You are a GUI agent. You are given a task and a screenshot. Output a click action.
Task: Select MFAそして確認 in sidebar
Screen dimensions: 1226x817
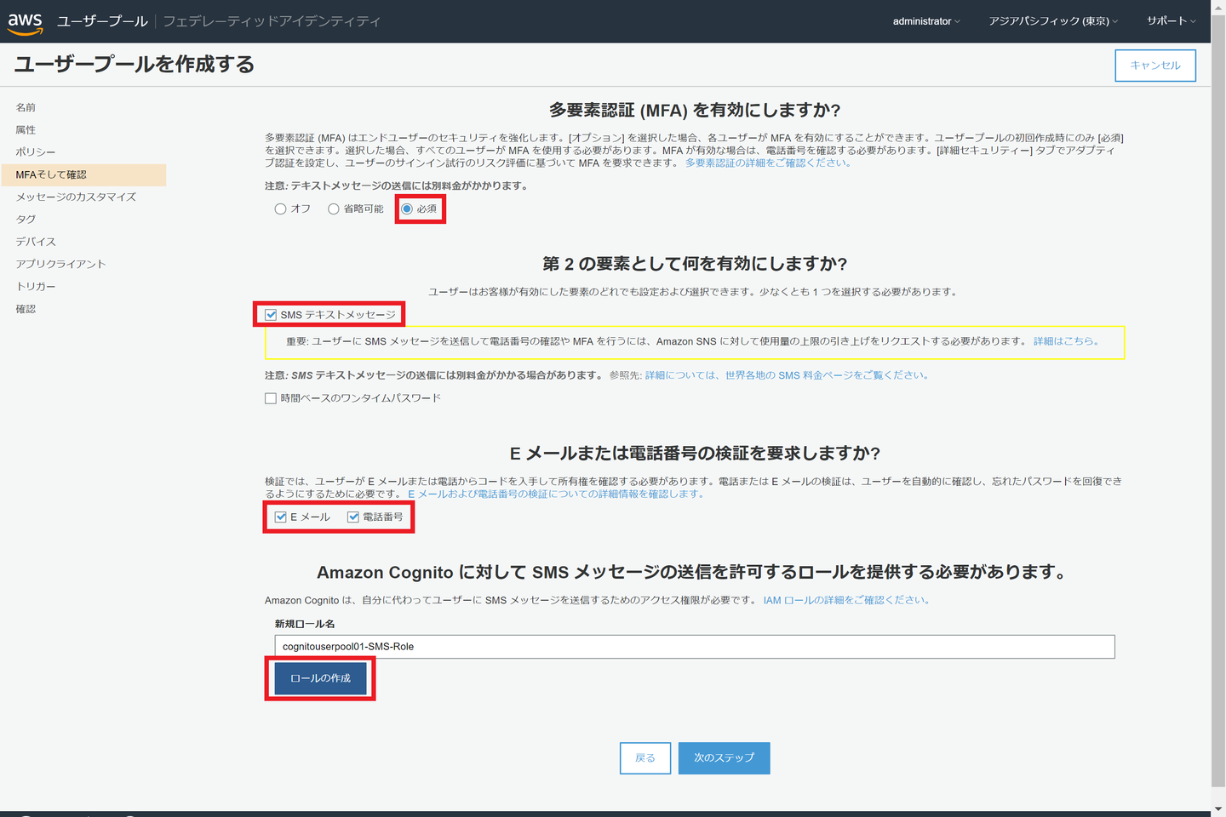(x=83, y=174)
